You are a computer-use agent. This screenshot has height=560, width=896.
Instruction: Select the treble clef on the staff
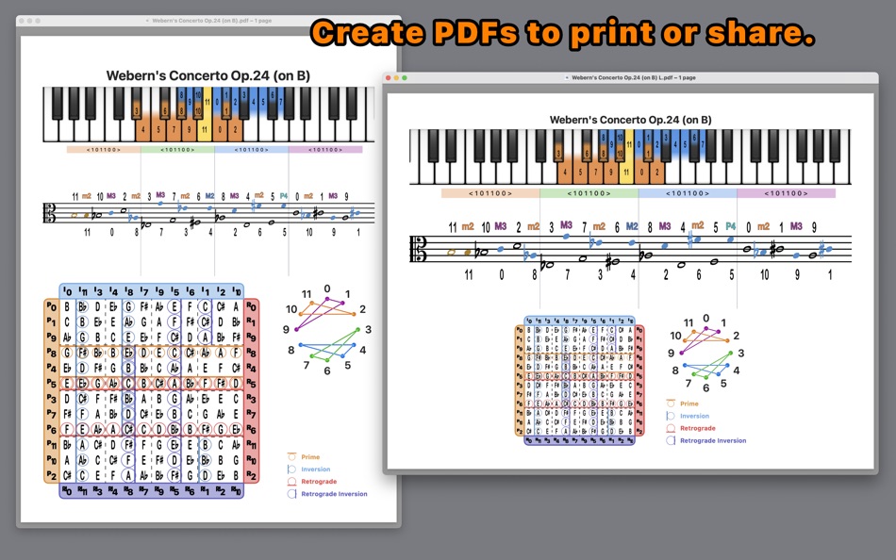click(x=422, y=247)
